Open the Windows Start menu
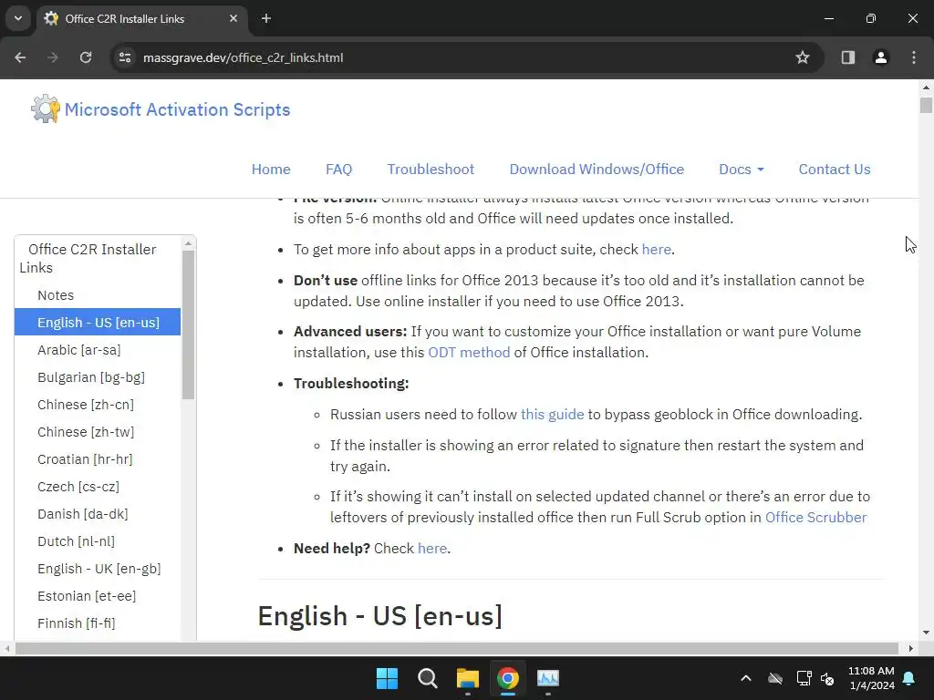Viewport: 934px width, 700px height. click(387, 678)
